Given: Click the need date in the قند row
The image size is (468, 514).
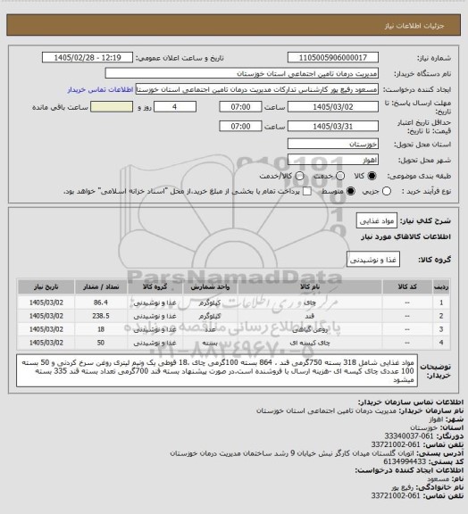Looking at the screenshot, I should [x=46, y=316].
